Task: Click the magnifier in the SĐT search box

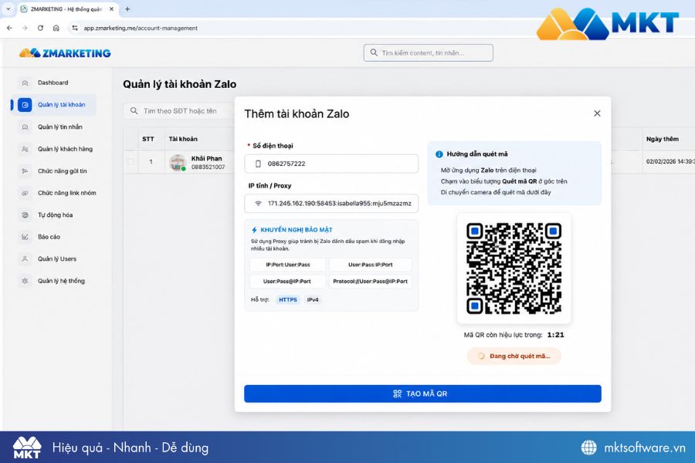Action: tap(134, 111)
